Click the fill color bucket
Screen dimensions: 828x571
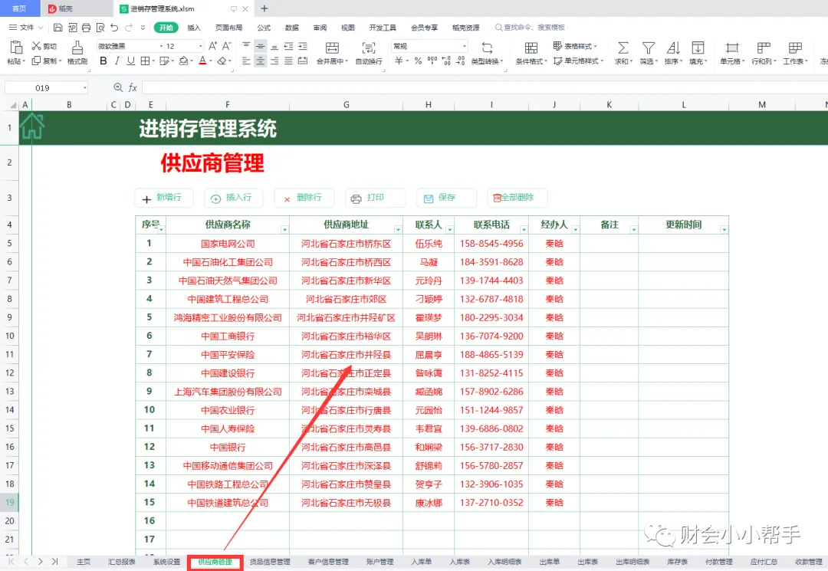[183, 61]
